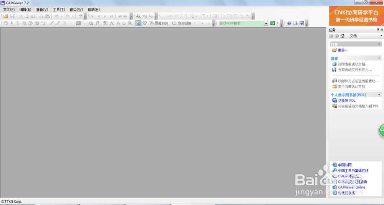Select the arrow pointer tool
Image resolution: width=384 pixels, height=205 pixels.
pyautogui.click(x=12, y=23)
